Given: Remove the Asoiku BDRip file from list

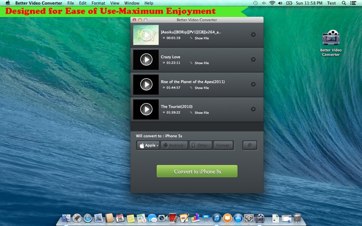Looking at the screenshot, I should (x=253, y=35).
